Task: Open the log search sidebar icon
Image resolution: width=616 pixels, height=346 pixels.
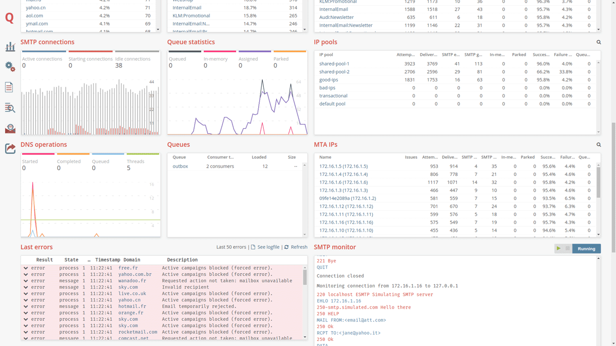Action: coord(10,108)
